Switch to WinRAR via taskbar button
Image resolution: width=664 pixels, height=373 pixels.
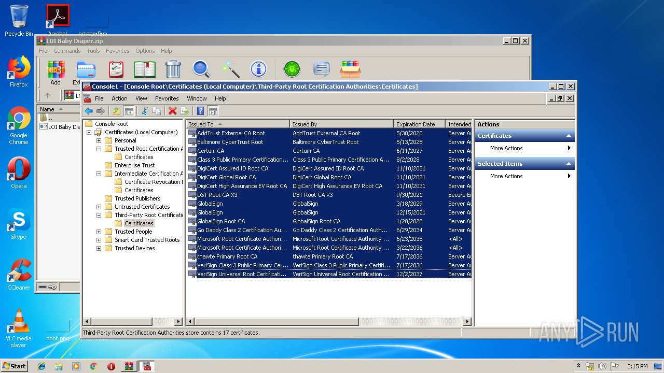coord(129,366)
